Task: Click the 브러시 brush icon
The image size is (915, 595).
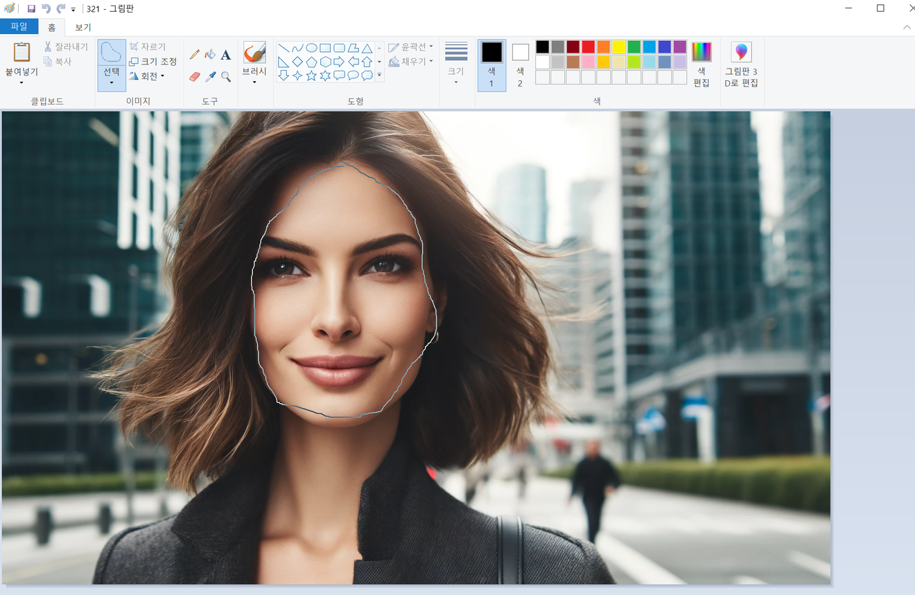Action: coord(254,53)
